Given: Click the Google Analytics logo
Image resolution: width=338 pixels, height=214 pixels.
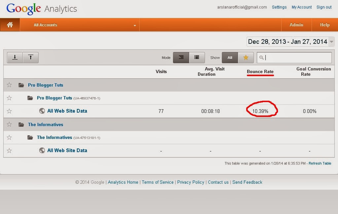Looking at the screenshot, I should 42,9.
